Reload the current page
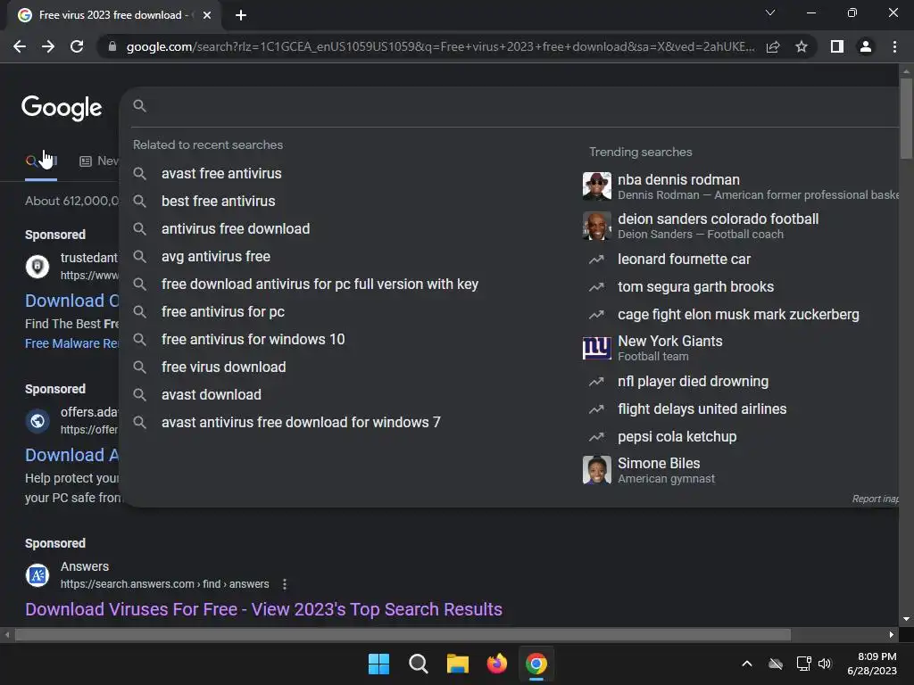The height and width of the screenshot is (685, 914). 77,46
